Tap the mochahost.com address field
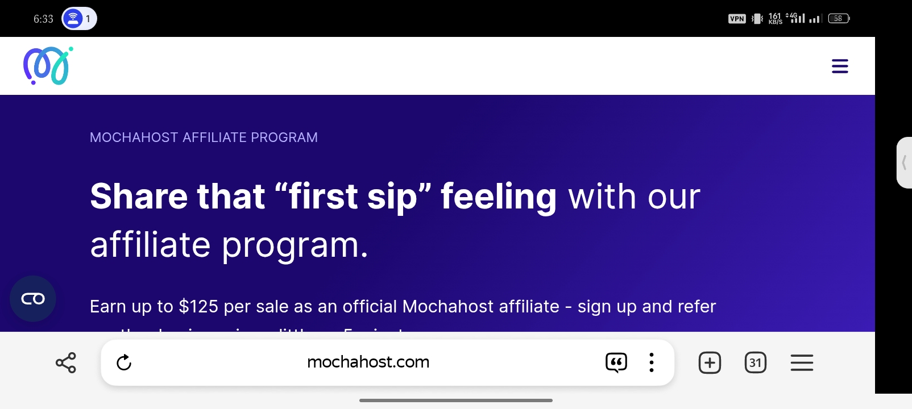 click(368, 362)
